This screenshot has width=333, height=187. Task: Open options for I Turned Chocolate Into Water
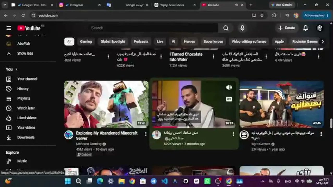(213, 56)
